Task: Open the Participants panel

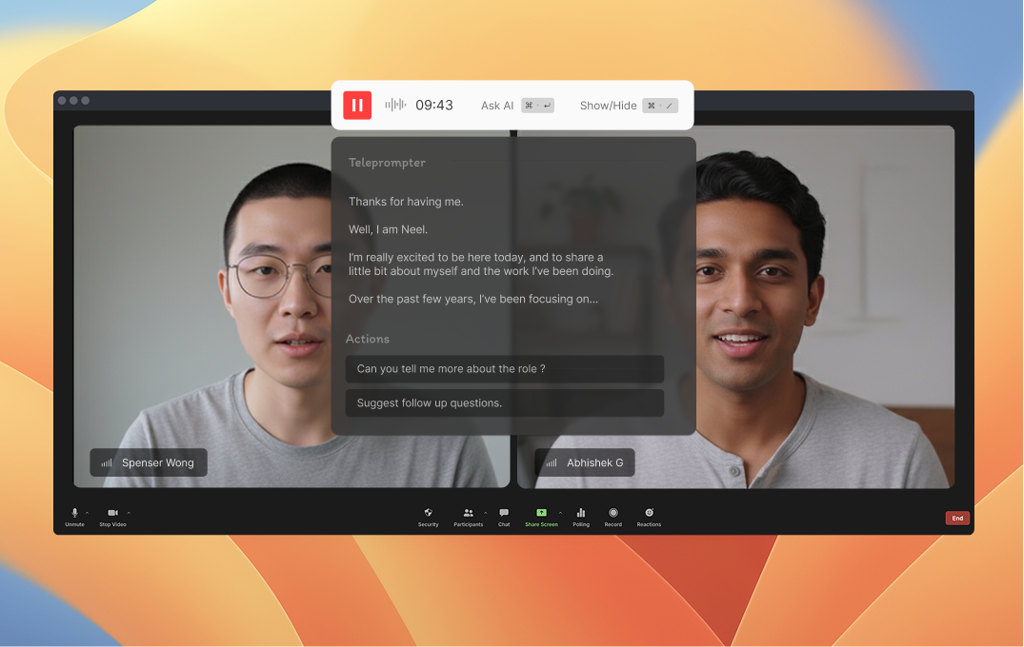Action: coord(469,518)
